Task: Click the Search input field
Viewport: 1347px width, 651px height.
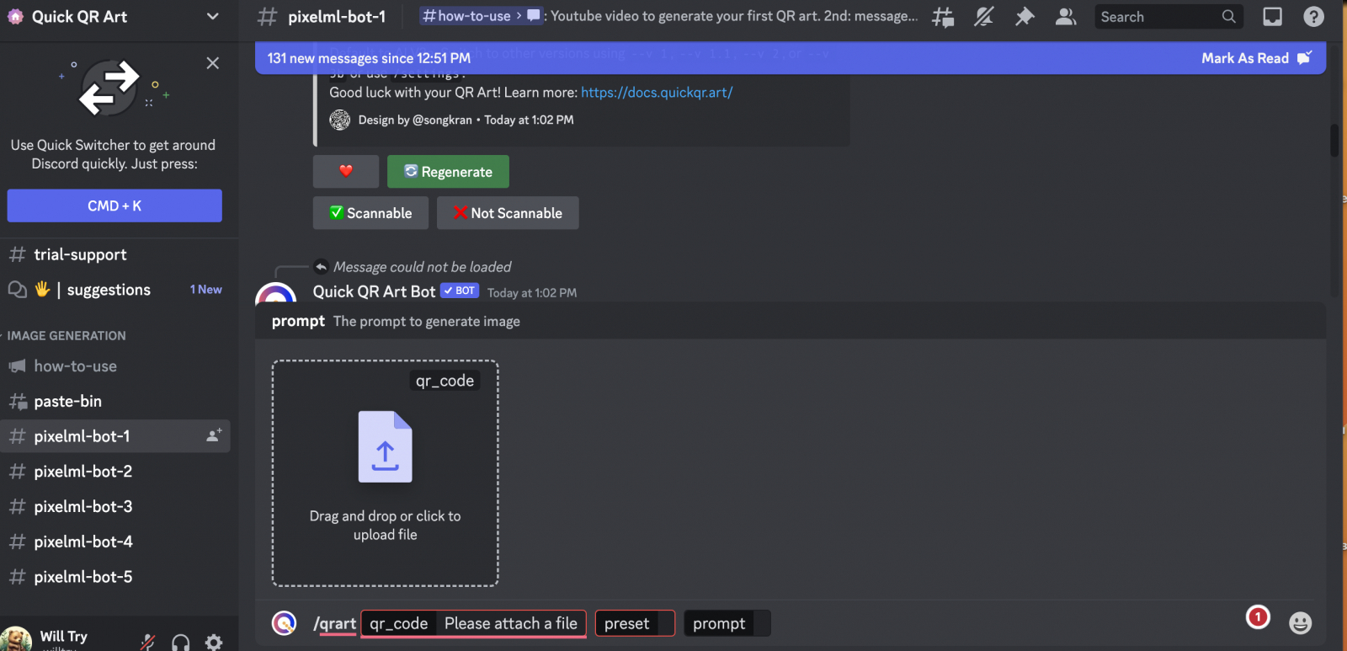Action: pyautogui.click(x=1169, y=17)
